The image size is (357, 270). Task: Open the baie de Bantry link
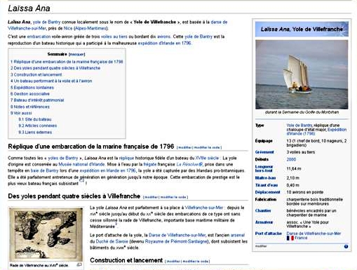coord(44,170)
